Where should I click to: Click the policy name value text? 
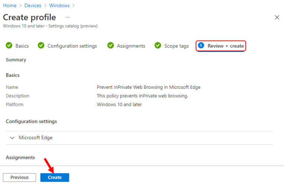click(148, 87)
